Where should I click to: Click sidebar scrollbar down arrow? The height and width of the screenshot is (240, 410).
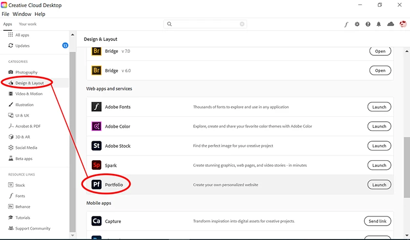pyautogui.click(x=72, y=235)
